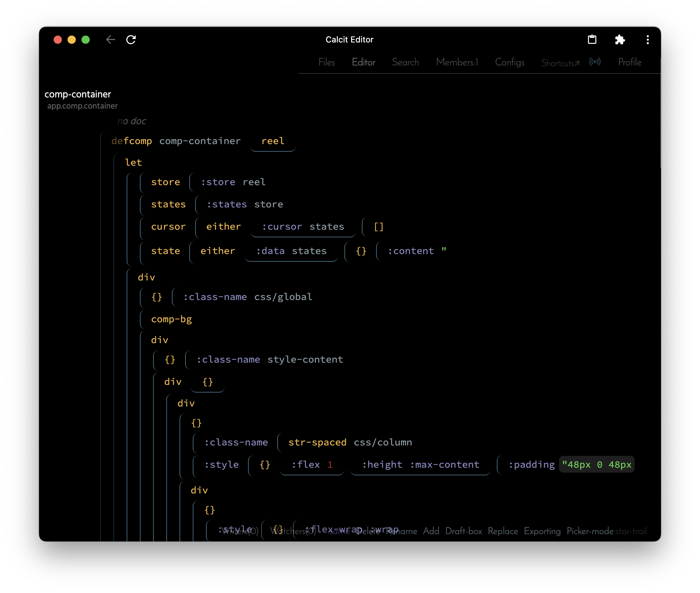This screenshot has width=700, height=593.
Task: Click the reload page icon
Action: [131, 40]
